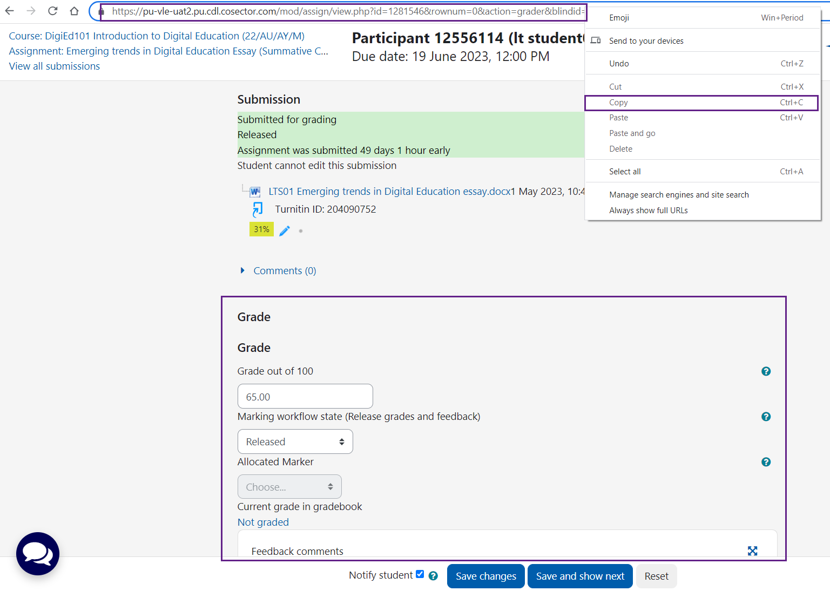This screenshot has height=591, width=830.
Task: Open help for Grade out of 100
Action: point(766,371)
